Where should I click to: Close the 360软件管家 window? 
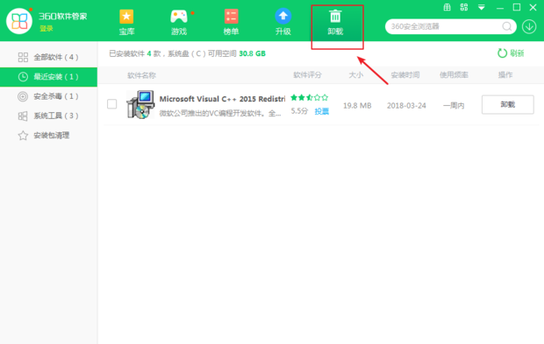coord(533,7)
